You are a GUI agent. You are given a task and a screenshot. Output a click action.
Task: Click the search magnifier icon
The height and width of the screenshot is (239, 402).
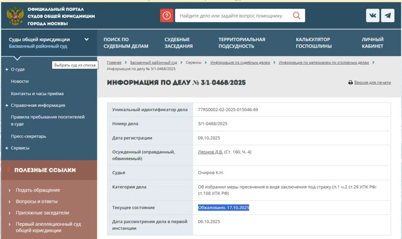pyautogui.click(x=297, y=16)
